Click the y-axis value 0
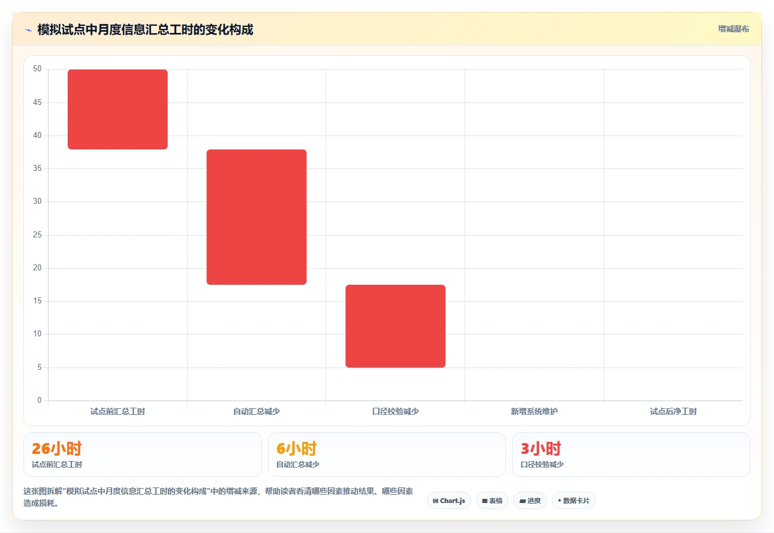774x533 pixels. tap(40, 400)
